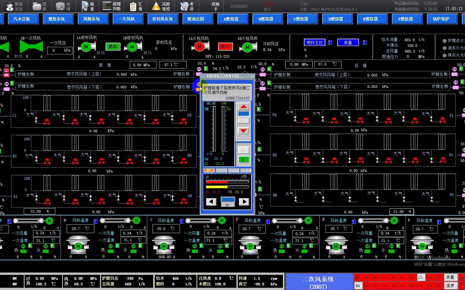Click mill E motor icon
Screen dimensions: 465x290
point(336,246)
